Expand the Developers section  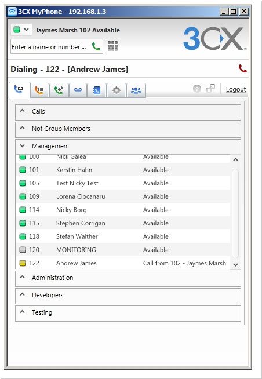pyautogui.click(x=128, y=296)
